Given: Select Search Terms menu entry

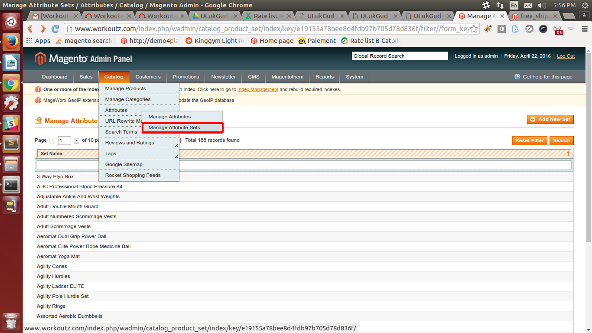Looking at the screenshot, I should pos(121,132).
